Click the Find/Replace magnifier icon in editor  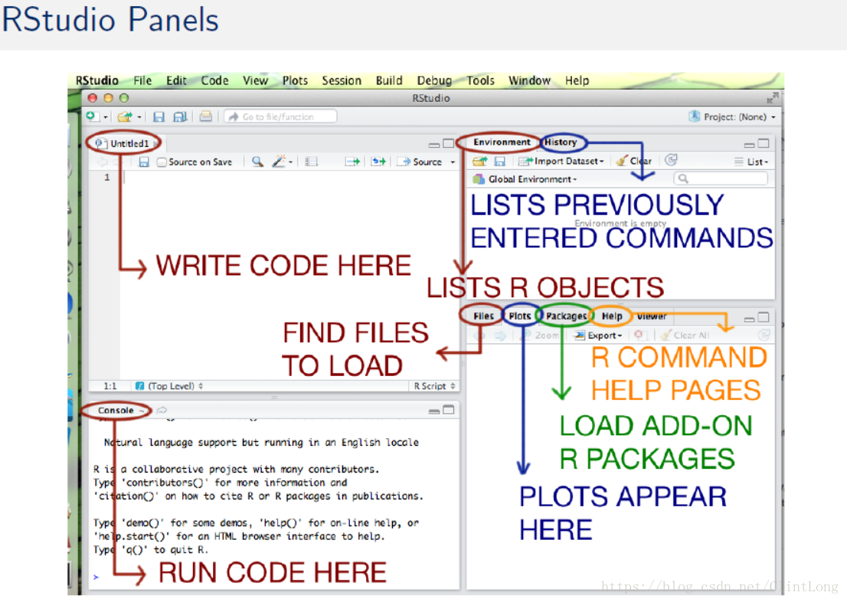pyautogui.click(x=257, y=162)
